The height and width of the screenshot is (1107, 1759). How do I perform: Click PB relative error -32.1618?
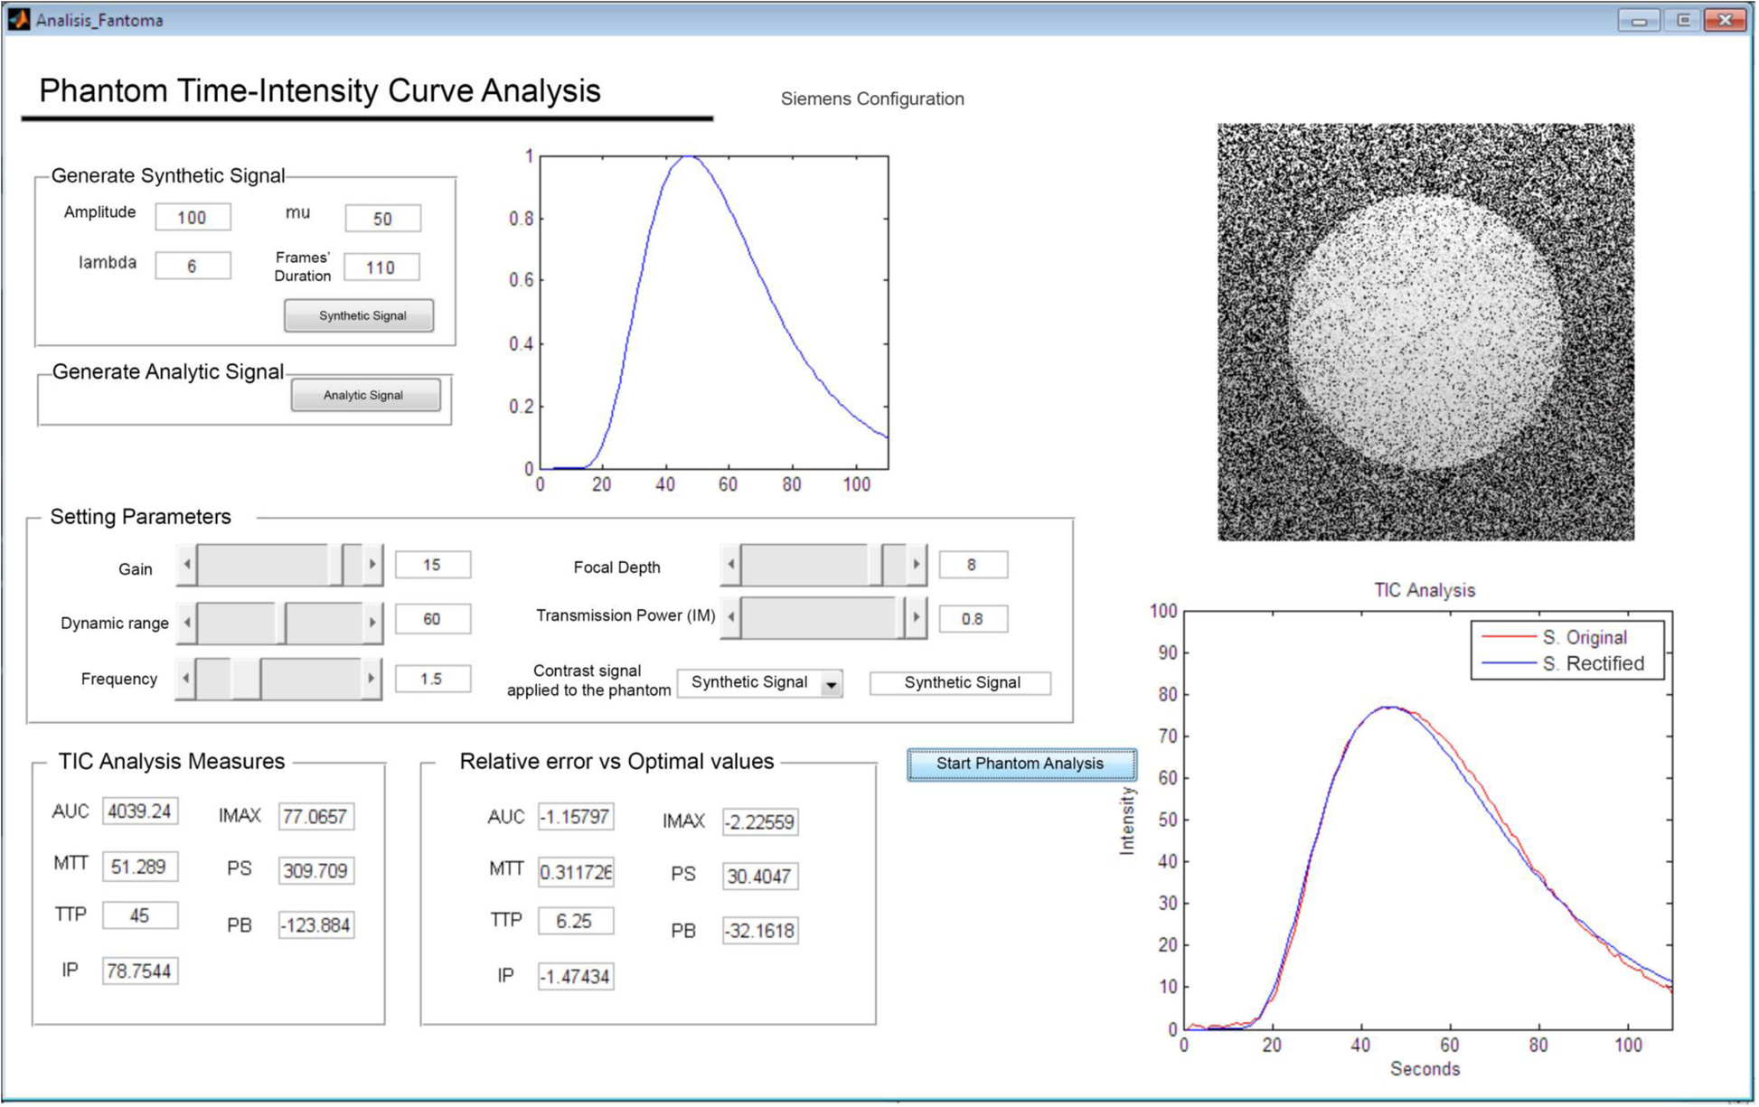coord(760,931)
